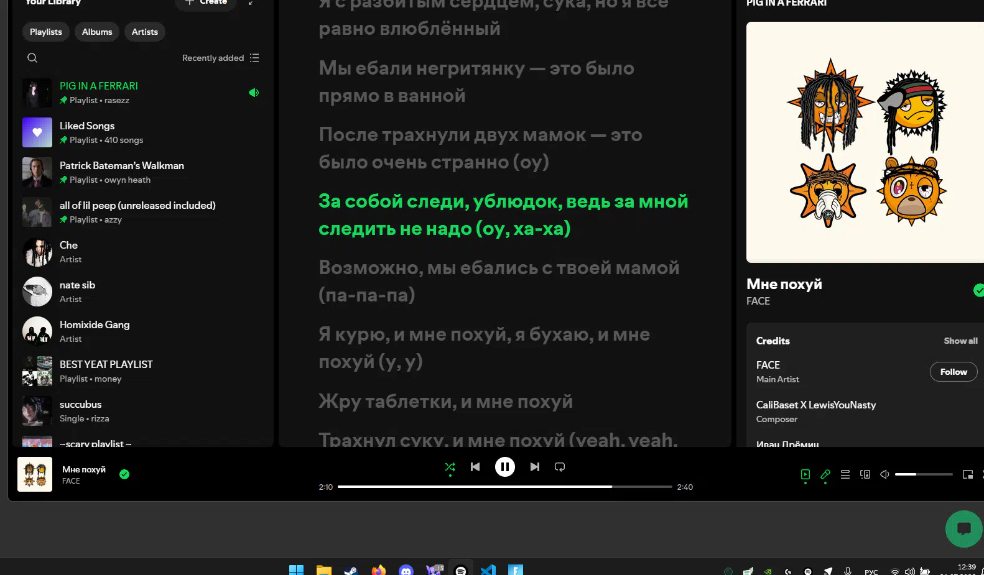Filter library by Playlists
Viewport: 984px width, 575px height.
[46, 32]
